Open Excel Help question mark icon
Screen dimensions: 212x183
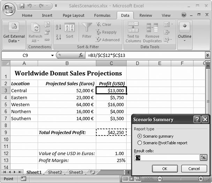click(184, 15)
